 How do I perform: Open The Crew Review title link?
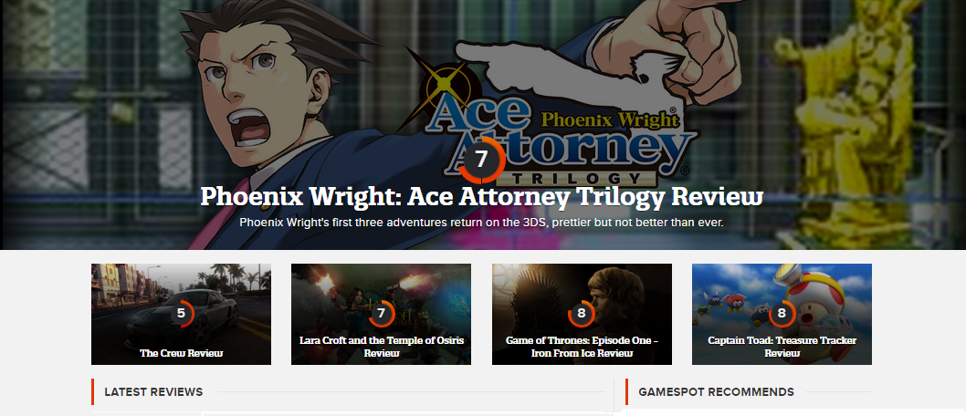(x=181, y=353)
